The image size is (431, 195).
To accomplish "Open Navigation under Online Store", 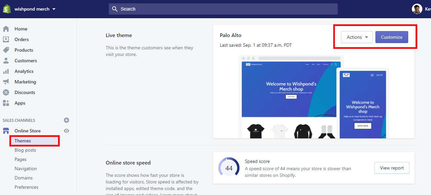I will tap(26, 169).
